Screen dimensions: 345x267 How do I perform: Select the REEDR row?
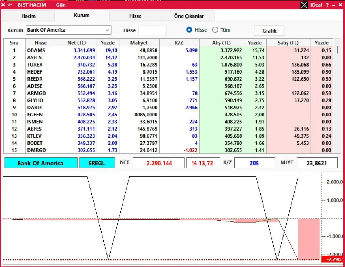coord(168,79)
